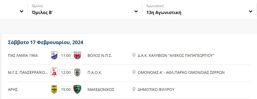The height and width of the screenshot is (99, 257).
Task: Click the Π.Α.Ο.Κ. team name
Action: tap(95, 73)
